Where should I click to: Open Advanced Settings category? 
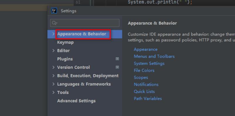click(x=76, y=101)
